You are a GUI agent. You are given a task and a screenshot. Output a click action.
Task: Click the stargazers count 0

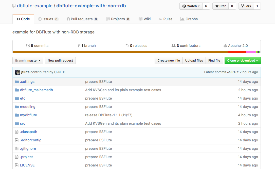click(x=232, y=6)
